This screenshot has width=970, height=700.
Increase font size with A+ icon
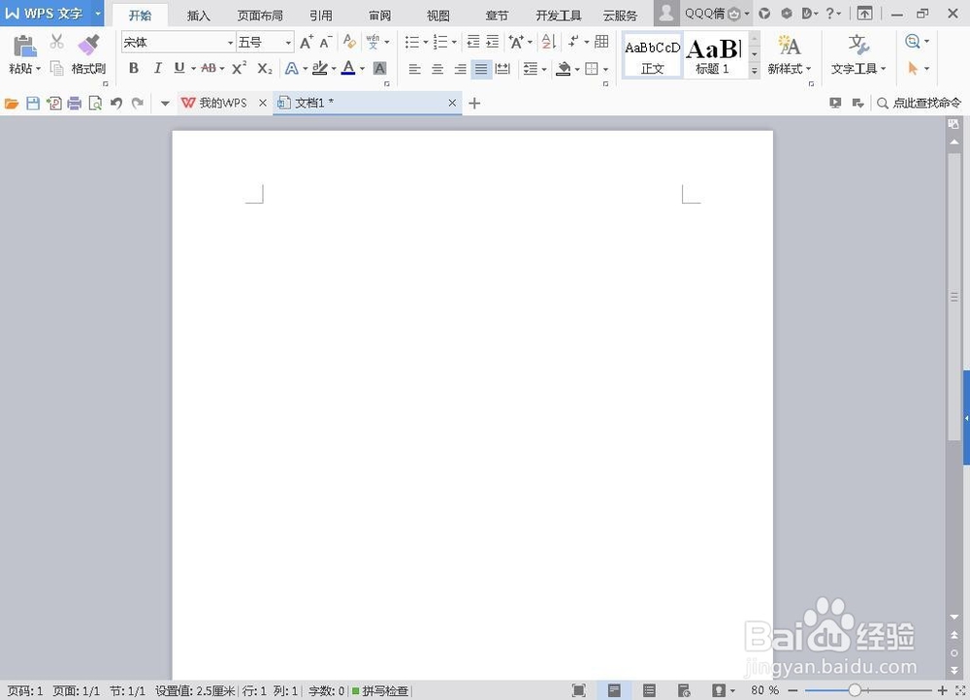point(307,42)
